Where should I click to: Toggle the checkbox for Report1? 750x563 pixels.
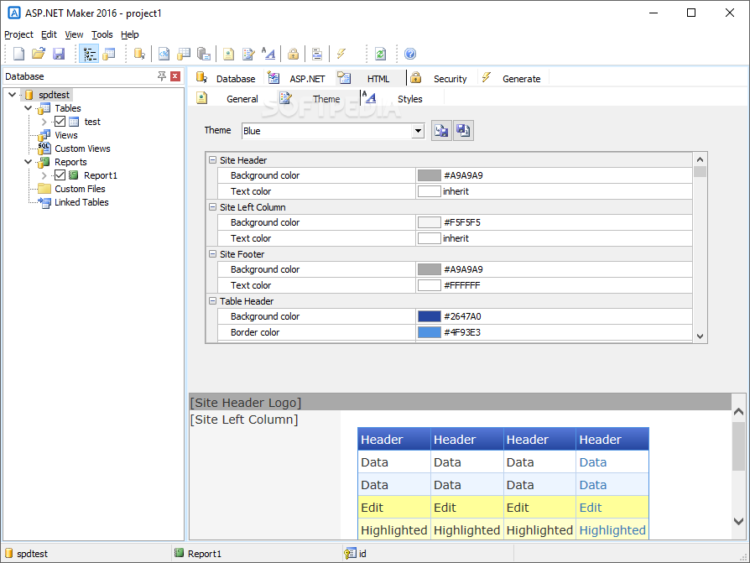[60, 175]
